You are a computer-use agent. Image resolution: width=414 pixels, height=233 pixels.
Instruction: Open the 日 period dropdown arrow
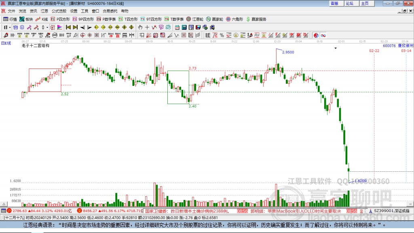10,27
